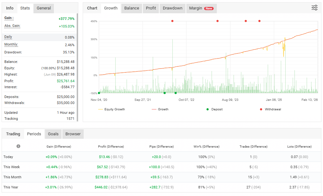
Task: Click the info icon in Periods table header
Action: click(x=18, y=146)
